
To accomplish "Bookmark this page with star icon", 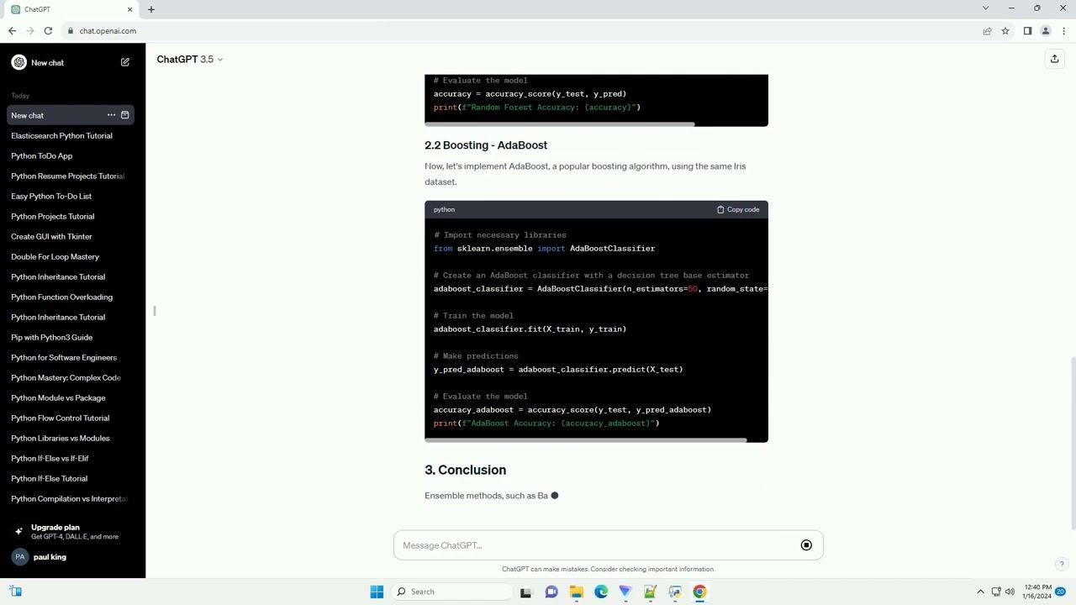I will coord(1005,31).
